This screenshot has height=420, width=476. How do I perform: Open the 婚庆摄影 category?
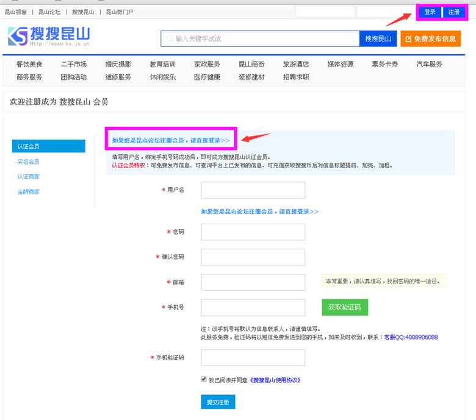point(118,64)
